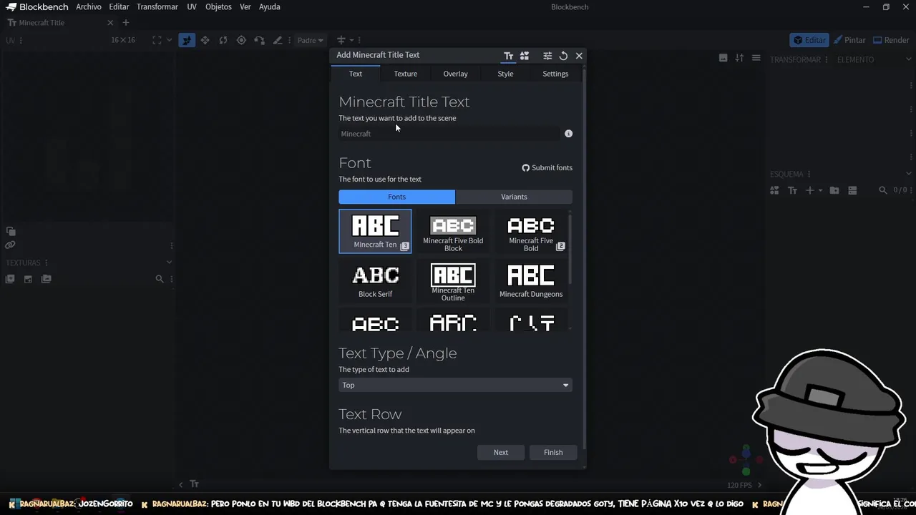This screenshot has height=515, width=916.
Task: Open the Objetos menu
Action: coord(218,7)
